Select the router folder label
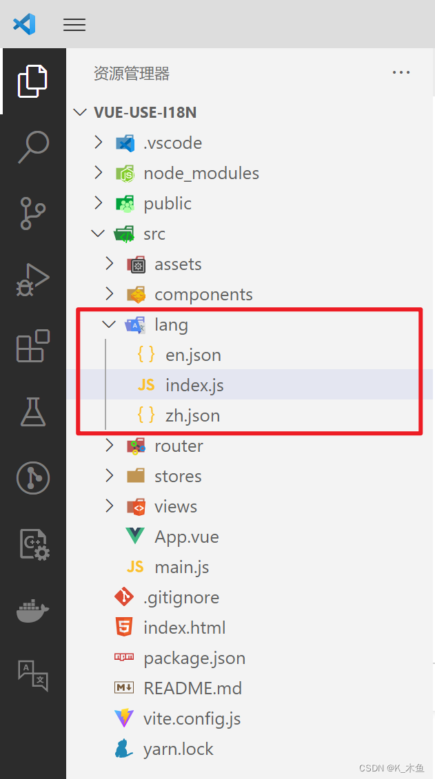The width and height of the screenshot is (435, 779). (179, 446)
